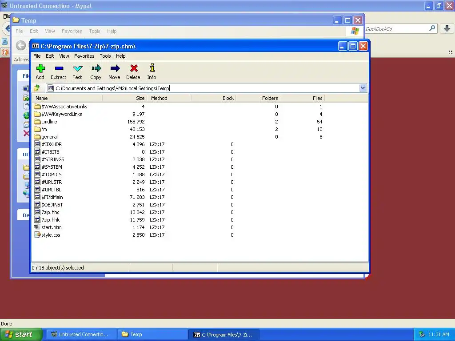Click the style.css file icon
Image resolution: width=455 pixels, height=341 pixels.
(37, 234)
